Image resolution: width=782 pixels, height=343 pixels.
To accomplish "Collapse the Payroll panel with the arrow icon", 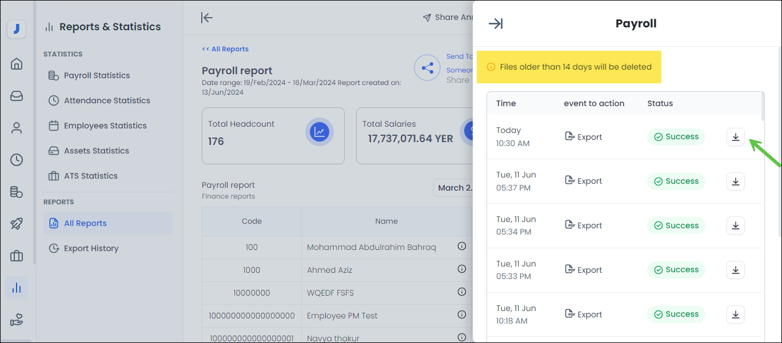I will 496,23.
